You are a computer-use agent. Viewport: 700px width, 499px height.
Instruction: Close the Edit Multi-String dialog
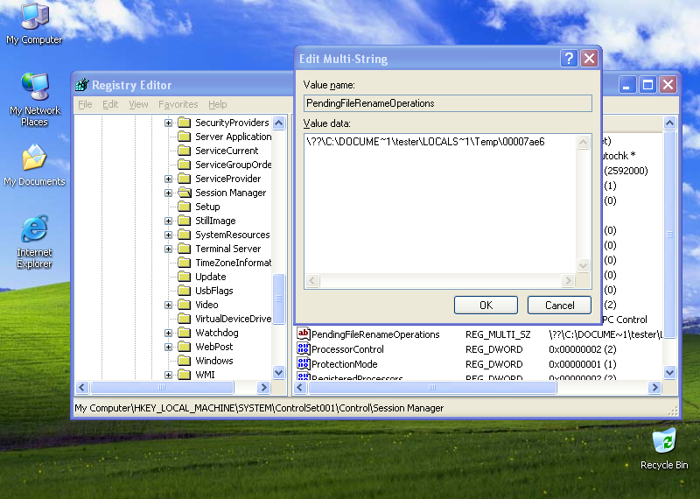point(589,59)
